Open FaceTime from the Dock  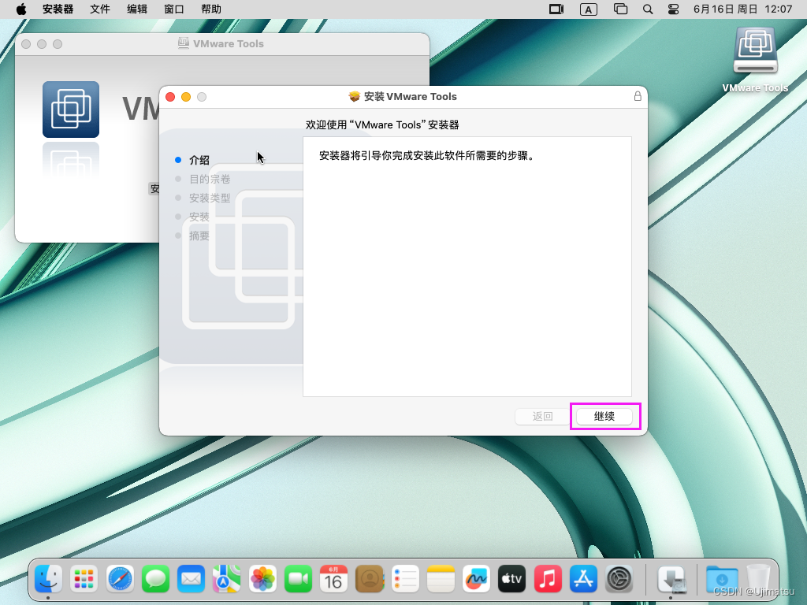click(298, 579)
